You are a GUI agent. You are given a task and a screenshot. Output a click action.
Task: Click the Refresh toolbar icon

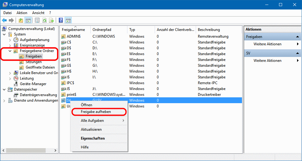(x=44, y=21)
